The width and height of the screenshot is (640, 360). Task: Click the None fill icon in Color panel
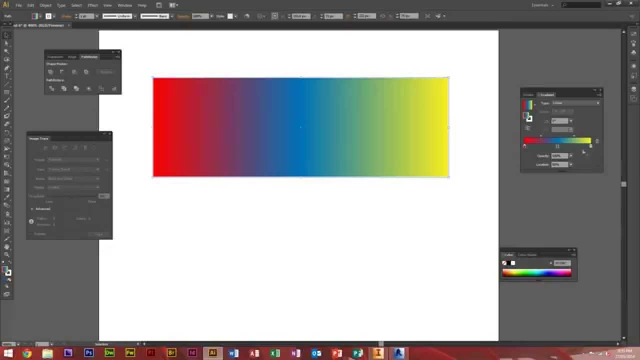(504, 263)
